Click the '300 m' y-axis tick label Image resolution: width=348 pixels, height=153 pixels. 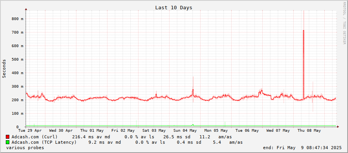point(17,87)
